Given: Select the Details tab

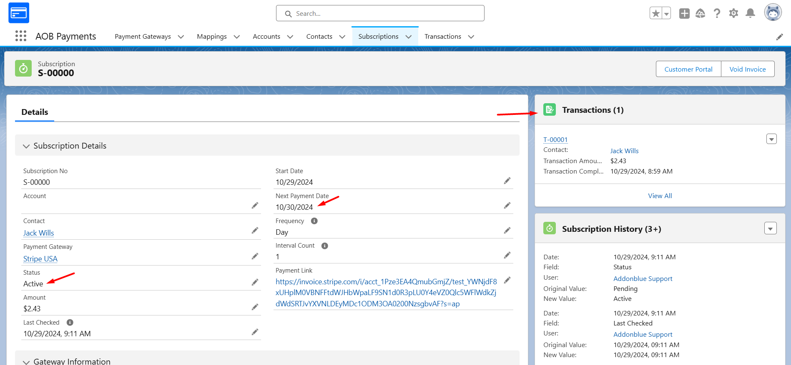Looking at the screenshot, I should [x=35, y=112].
